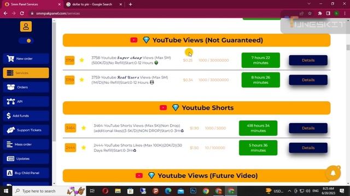Click the $0.25 price text

(188, 60)
